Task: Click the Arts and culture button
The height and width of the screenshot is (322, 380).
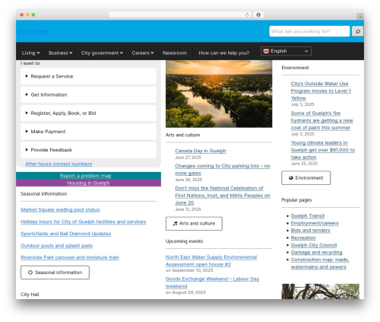Action: click(x=194, y=224)
